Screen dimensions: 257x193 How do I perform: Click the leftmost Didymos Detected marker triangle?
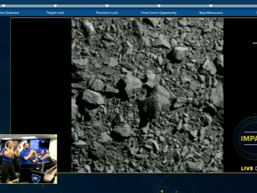(x=4, y=6)
